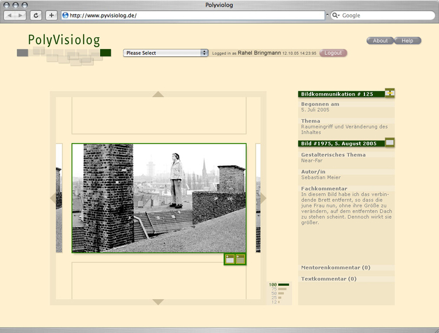Set zoom level to 12
Image resolution: width=439 pixels, height=333 pixels.
point(276,302)
